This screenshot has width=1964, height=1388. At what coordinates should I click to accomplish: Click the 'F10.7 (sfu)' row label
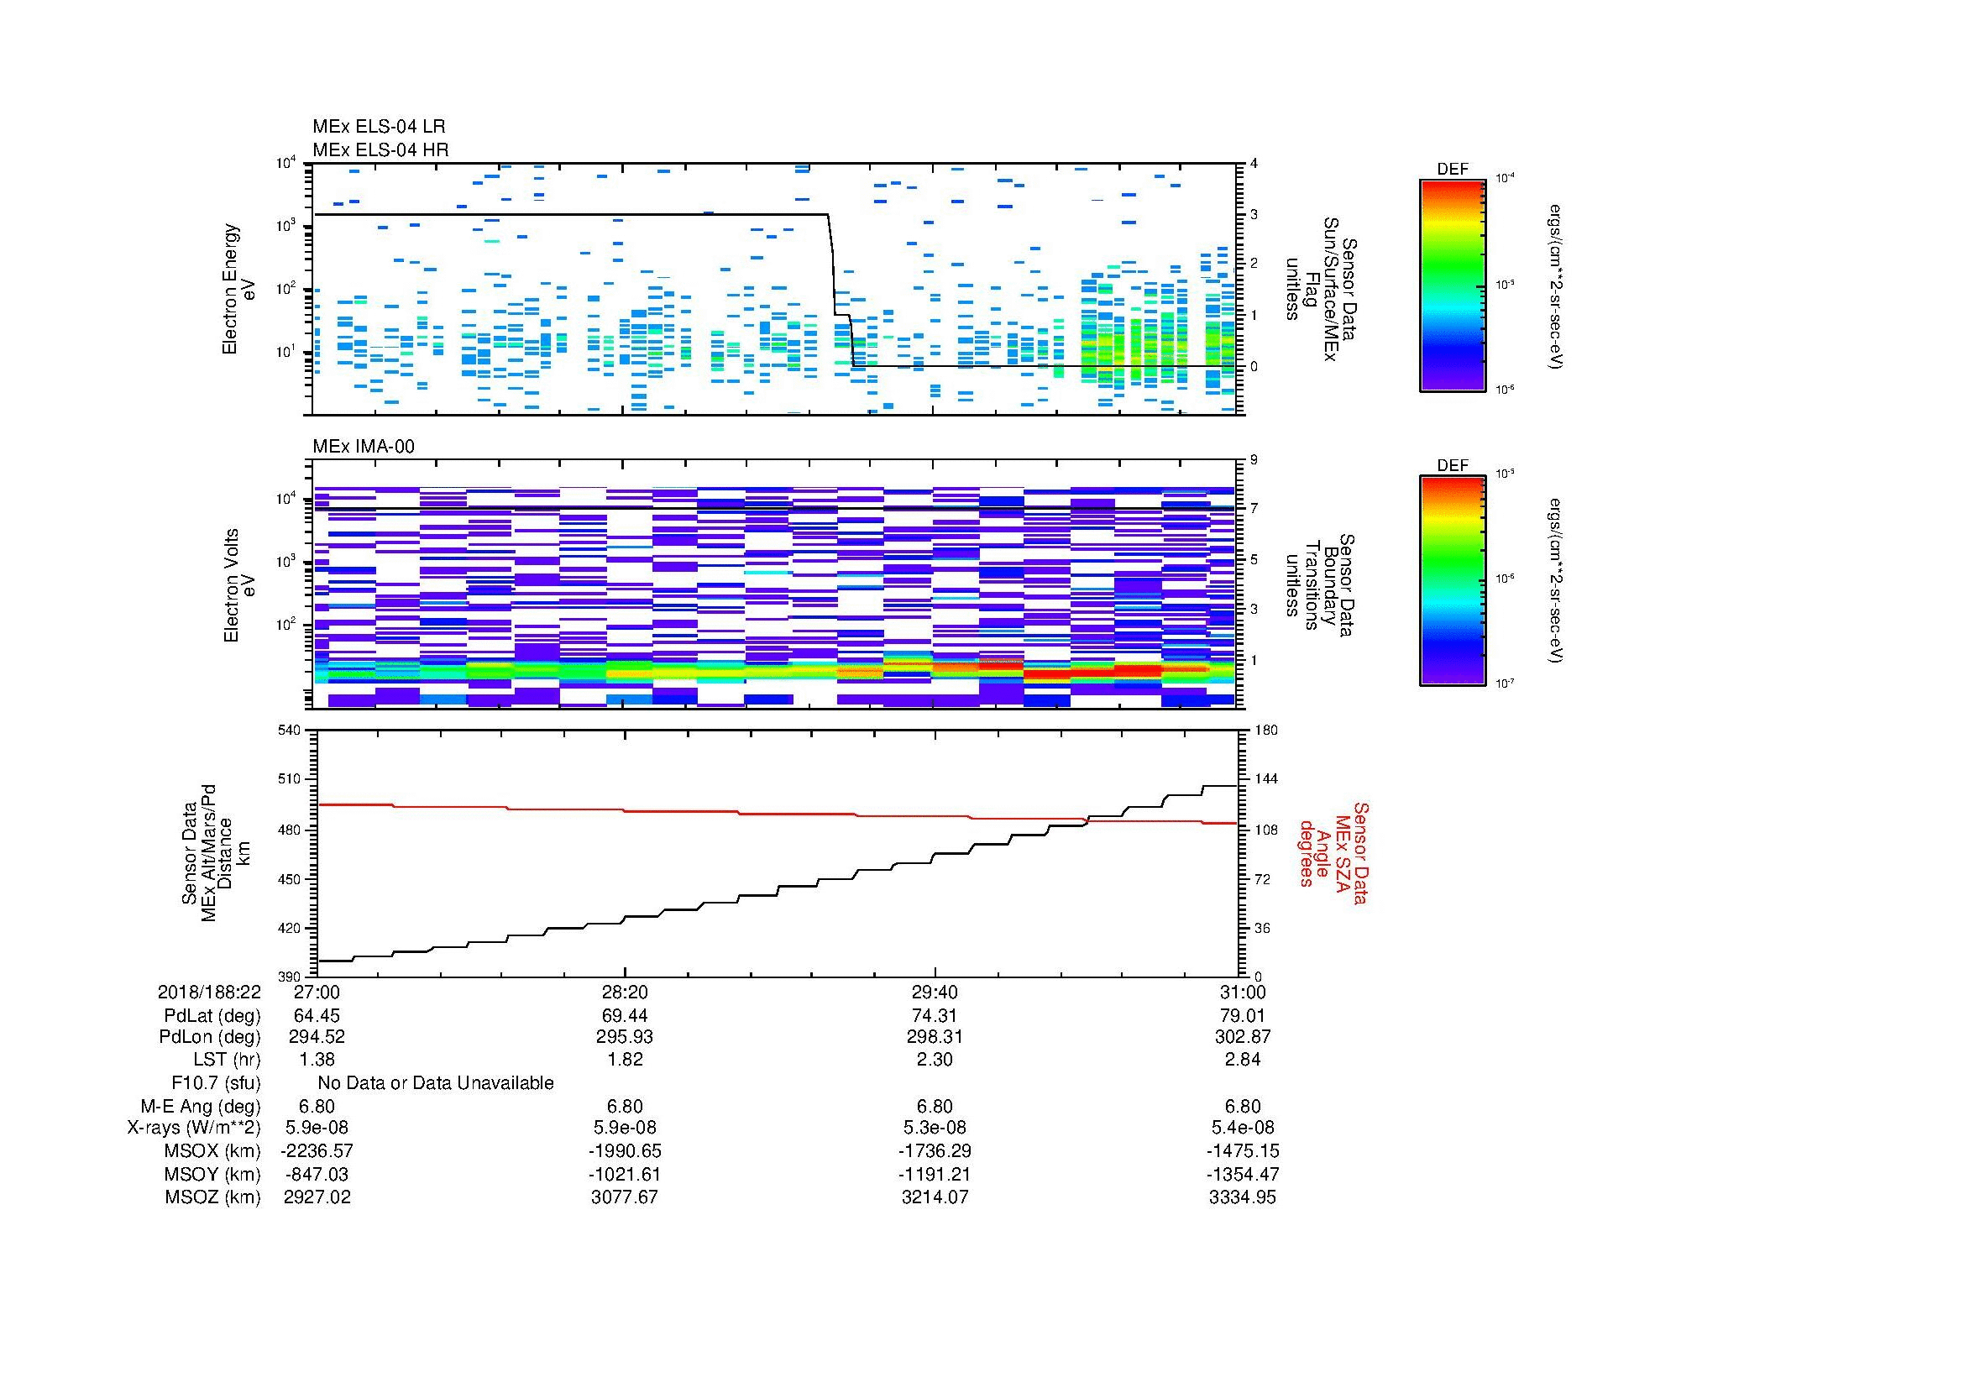click(216, 1083)
